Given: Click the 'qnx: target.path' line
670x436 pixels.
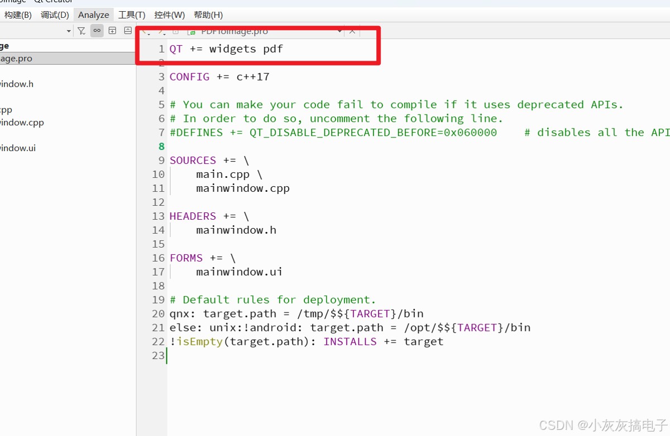Looking at the screenshot, I should [296, 314].
